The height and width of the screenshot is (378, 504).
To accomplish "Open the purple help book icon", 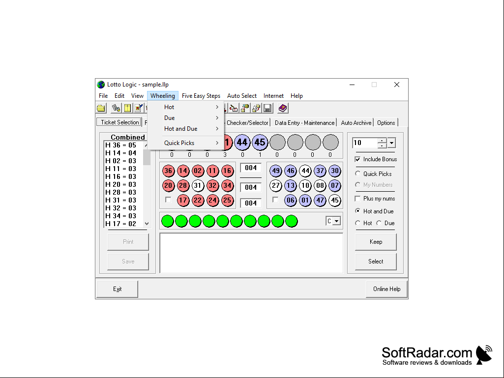I will point(283,108).
